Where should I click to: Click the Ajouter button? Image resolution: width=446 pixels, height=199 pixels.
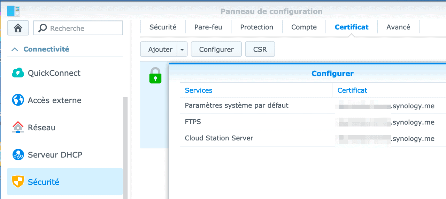[159, 49]
